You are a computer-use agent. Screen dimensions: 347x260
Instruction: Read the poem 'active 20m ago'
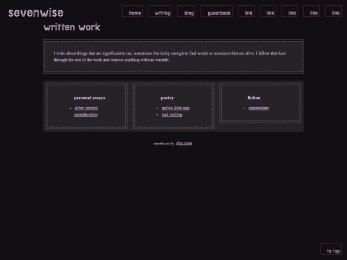175,108
